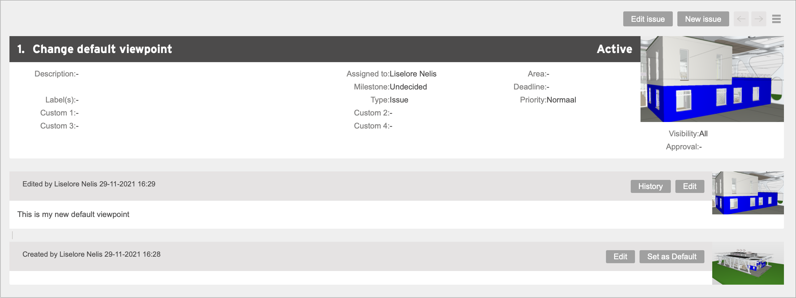Click Set as Default on created comment
Image resolution: width=796 pixels, height=298 pixels.
[672, 257]
